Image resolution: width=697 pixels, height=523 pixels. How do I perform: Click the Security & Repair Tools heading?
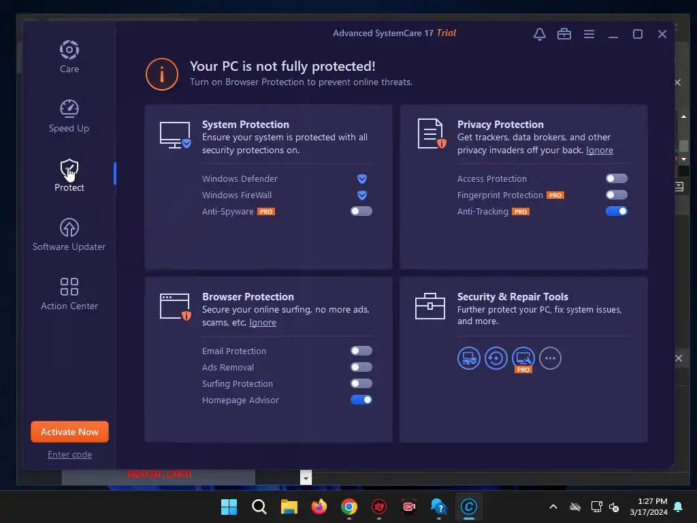coord(513,297)
